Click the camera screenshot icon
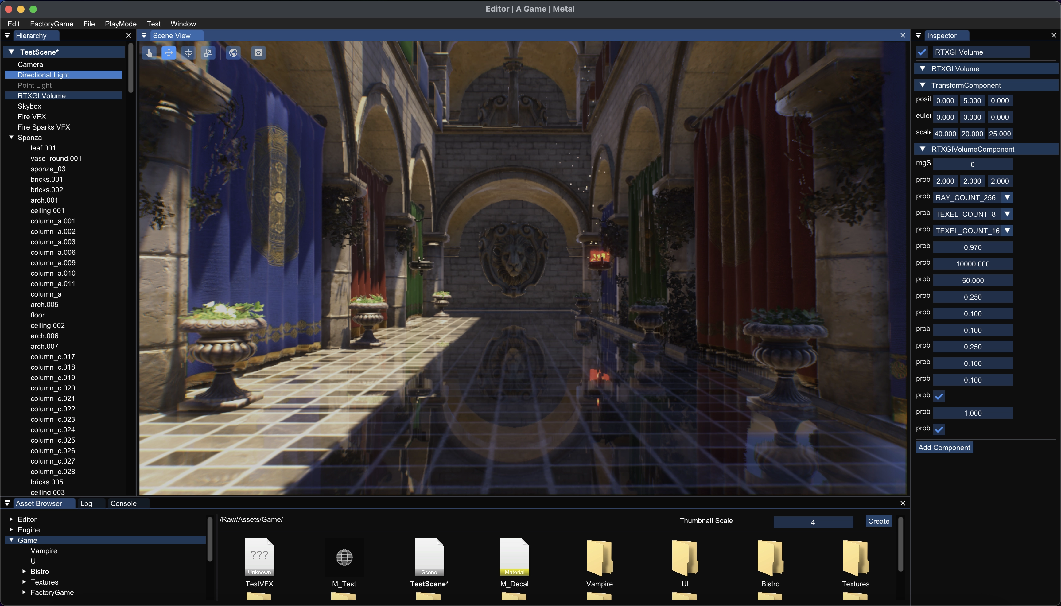 click(x=258, y=53)
